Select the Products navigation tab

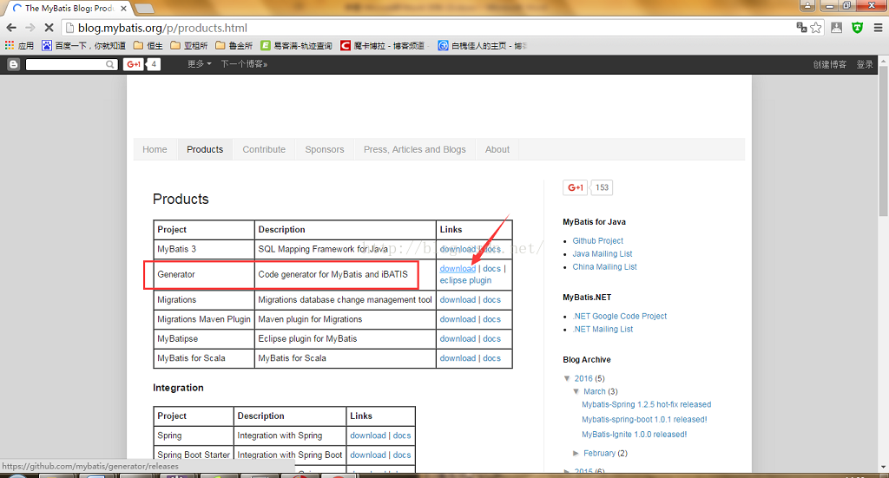tap(205, 149)
